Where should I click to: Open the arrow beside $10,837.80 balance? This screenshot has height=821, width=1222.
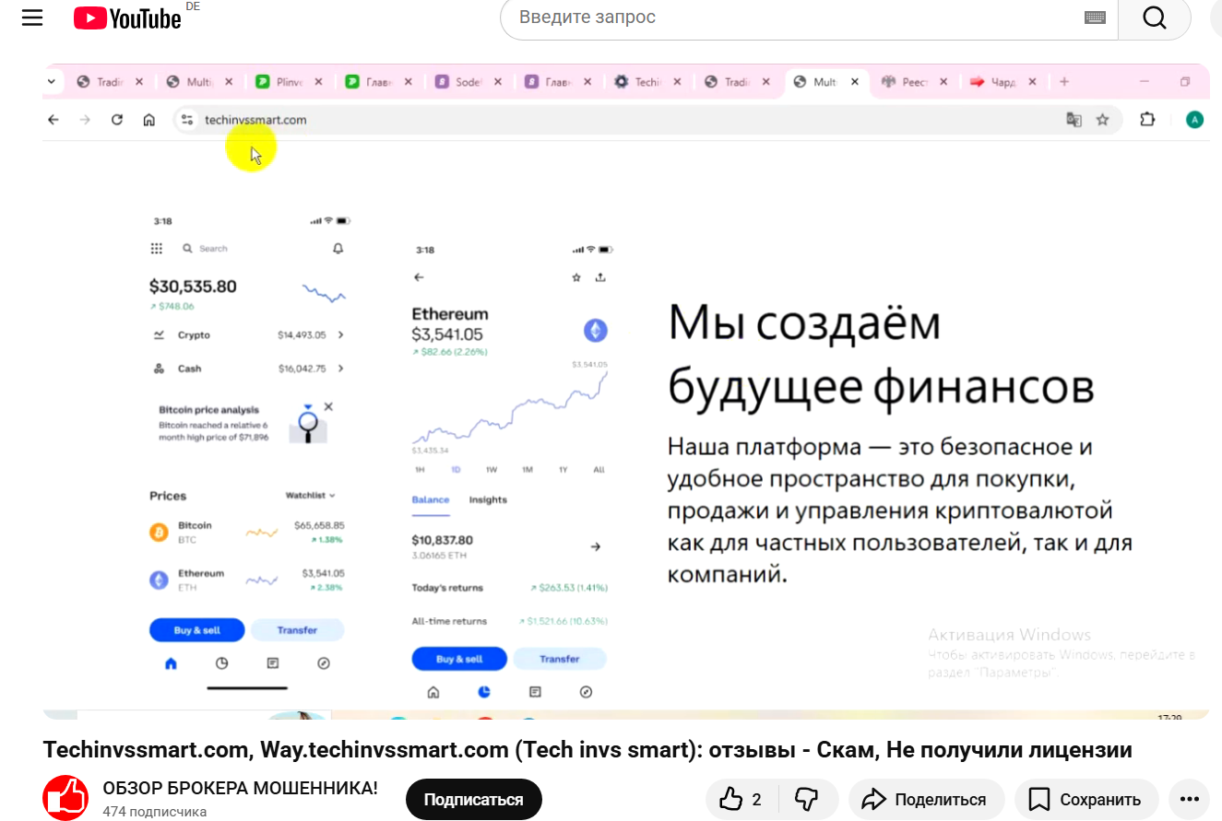(x=596, y=546)
